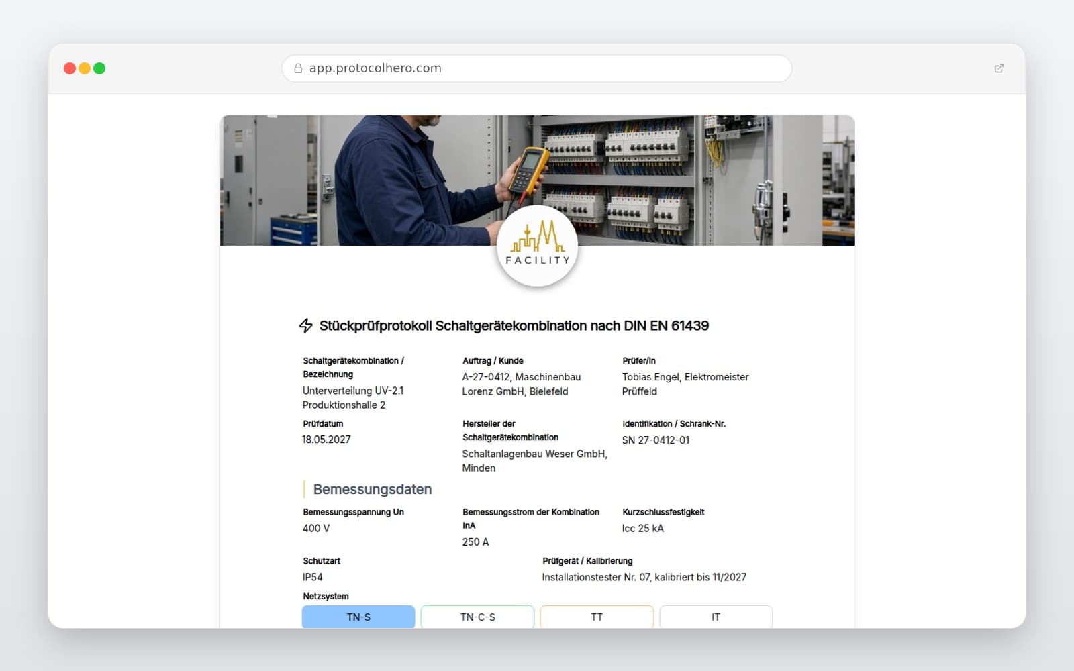Click the 'Prüfgerät / Kalibrierung' label
Screen dimensions: 1074x671
(587, 561)
